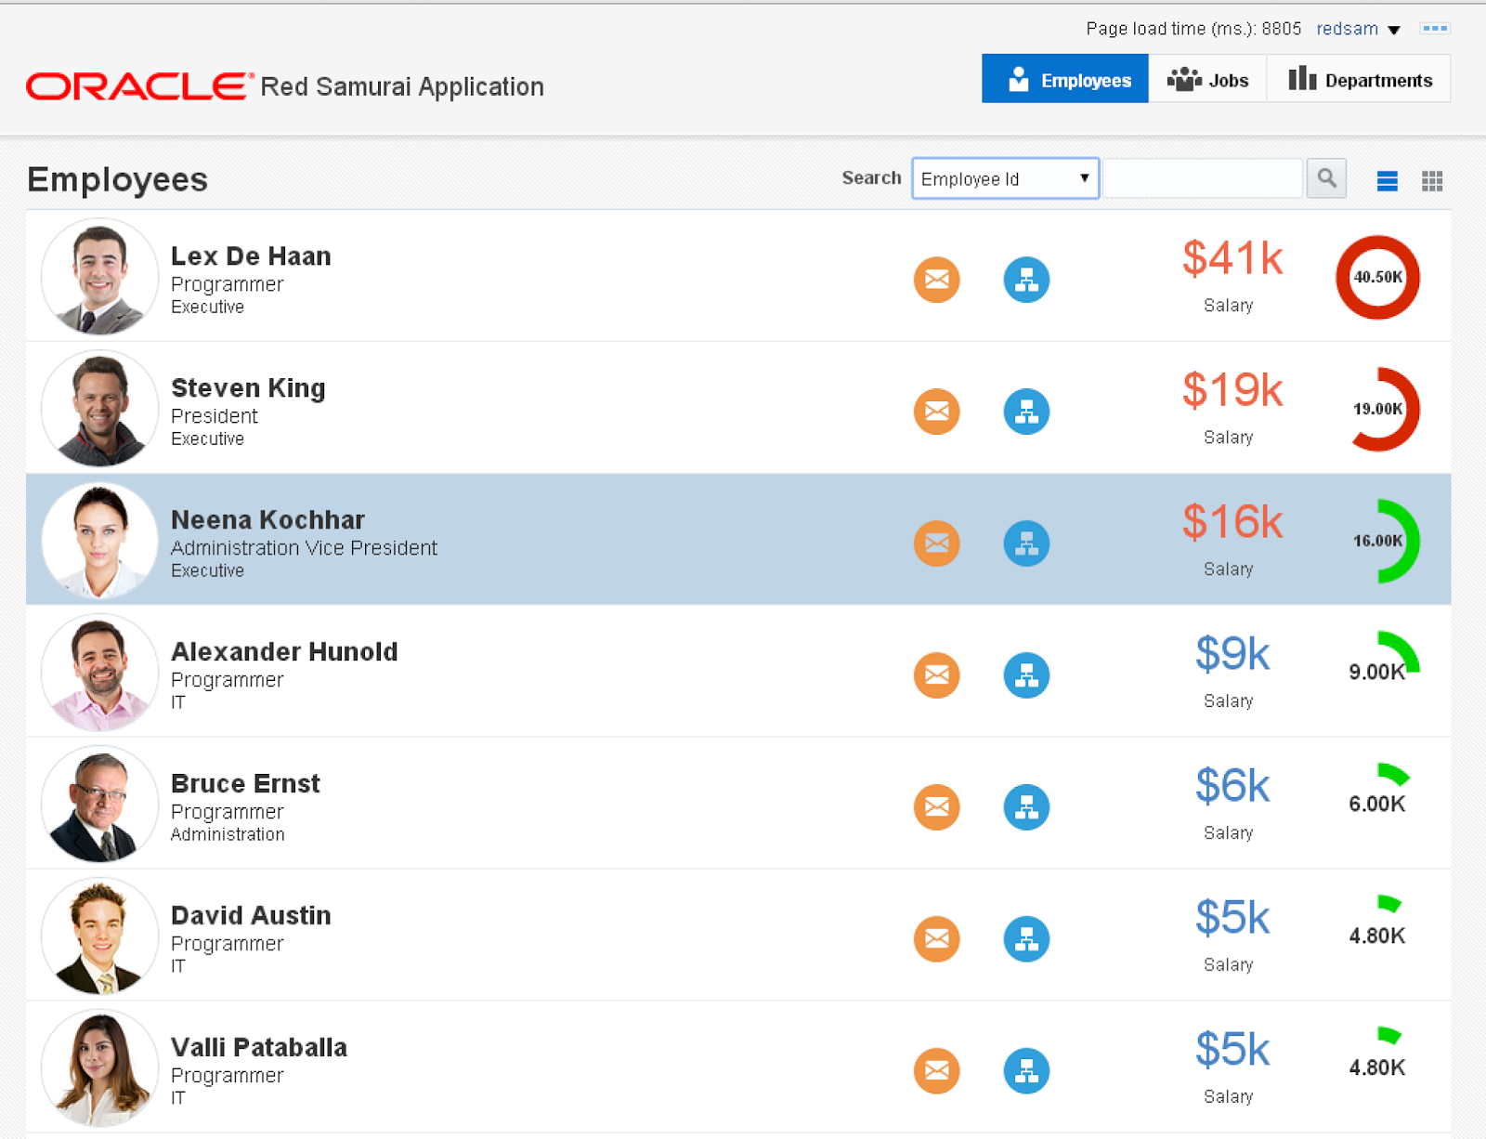The width and height of the screenshot is (1486, 1139).
Task: Click Steven King's profile photo
Action: pos(99,409)
